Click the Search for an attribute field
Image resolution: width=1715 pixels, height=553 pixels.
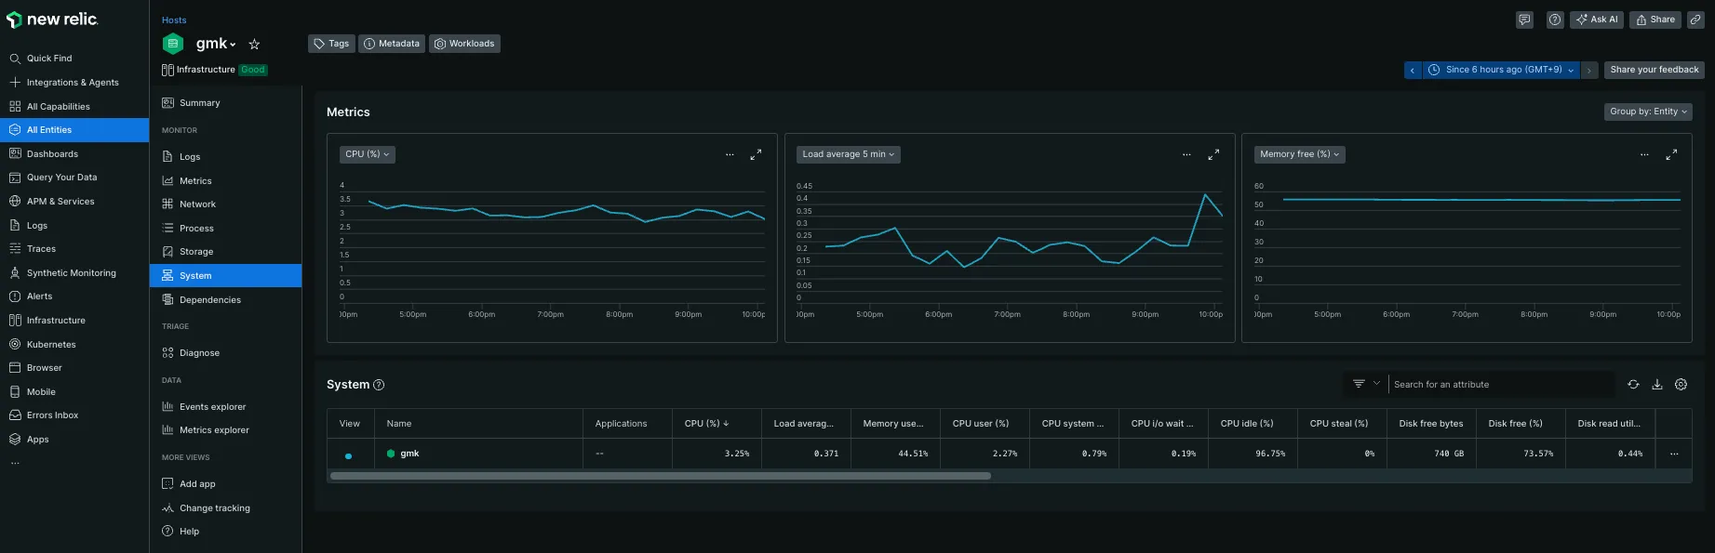[x=1498, y=385]
